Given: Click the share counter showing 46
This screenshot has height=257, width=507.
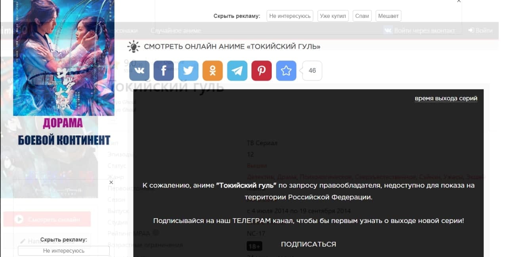Looking at the screenshot, I should coord(312,71).
